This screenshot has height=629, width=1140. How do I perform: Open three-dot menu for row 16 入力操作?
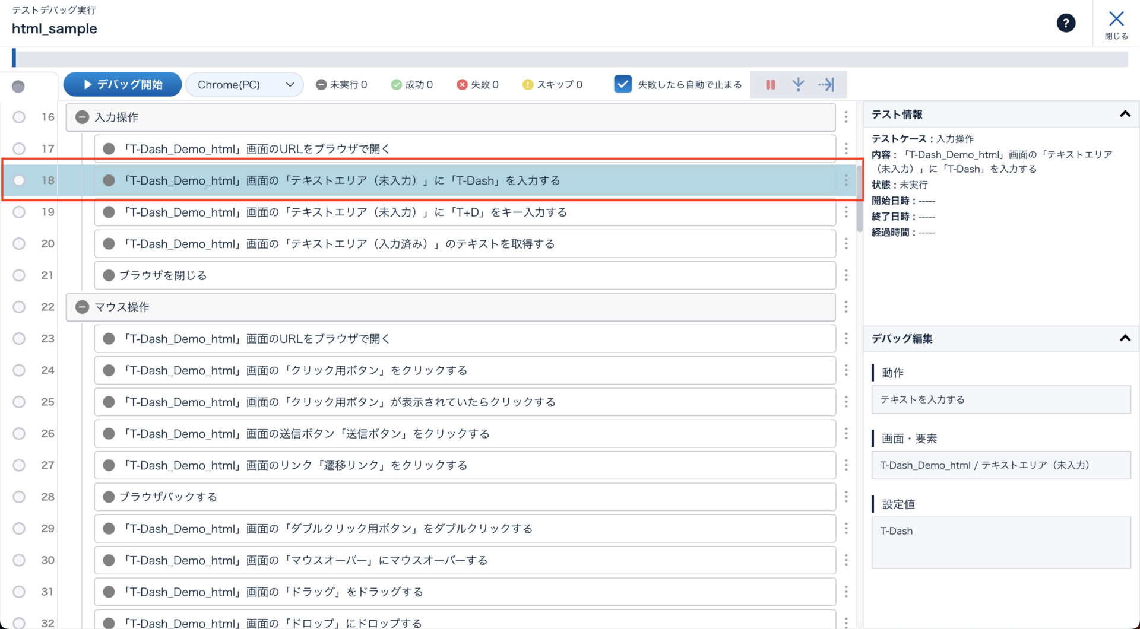pos(846,117)
